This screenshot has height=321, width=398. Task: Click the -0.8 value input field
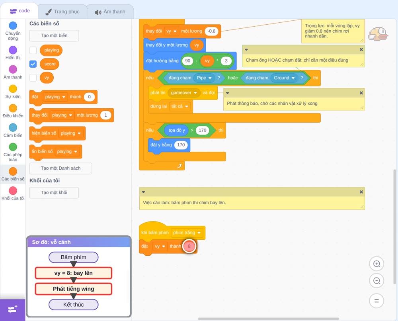[211, 31]
